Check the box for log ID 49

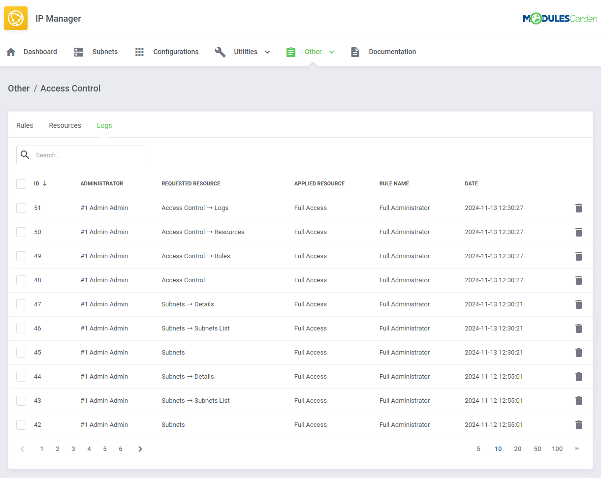tap(21, 256)
